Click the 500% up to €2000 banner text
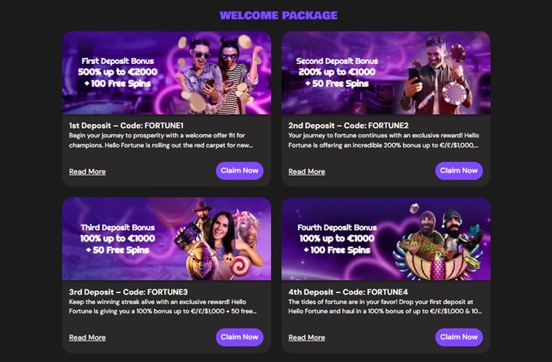This screenshot has width=552, height=362. (x=118, y=72)
